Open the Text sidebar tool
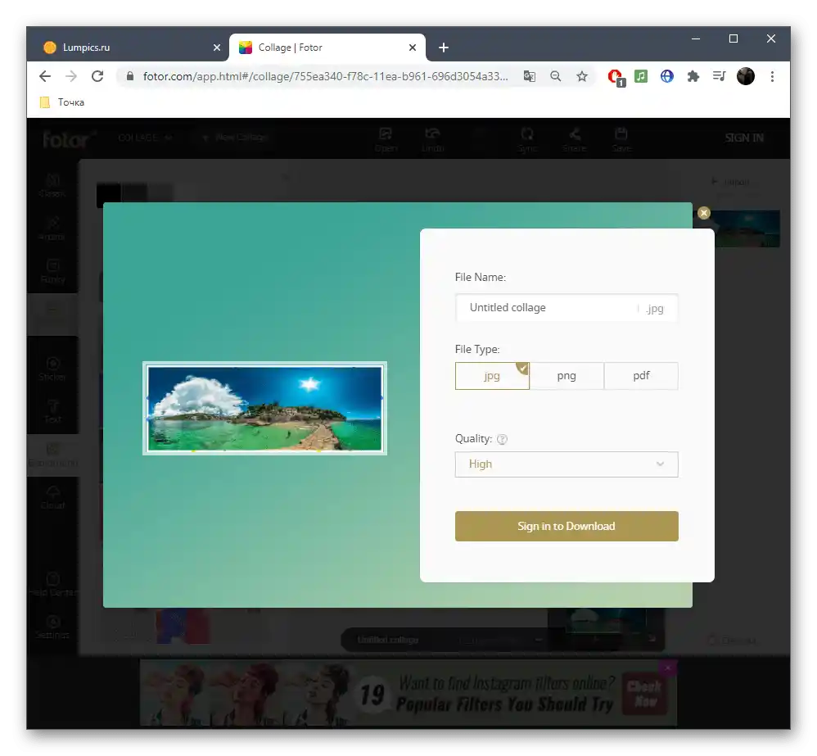This screenshot has width=817, height=756. [52, 411]
